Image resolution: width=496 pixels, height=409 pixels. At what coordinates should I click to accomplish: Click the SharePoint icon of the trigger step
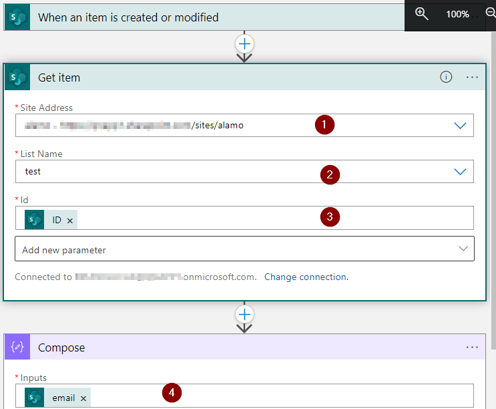coord(17,17)
